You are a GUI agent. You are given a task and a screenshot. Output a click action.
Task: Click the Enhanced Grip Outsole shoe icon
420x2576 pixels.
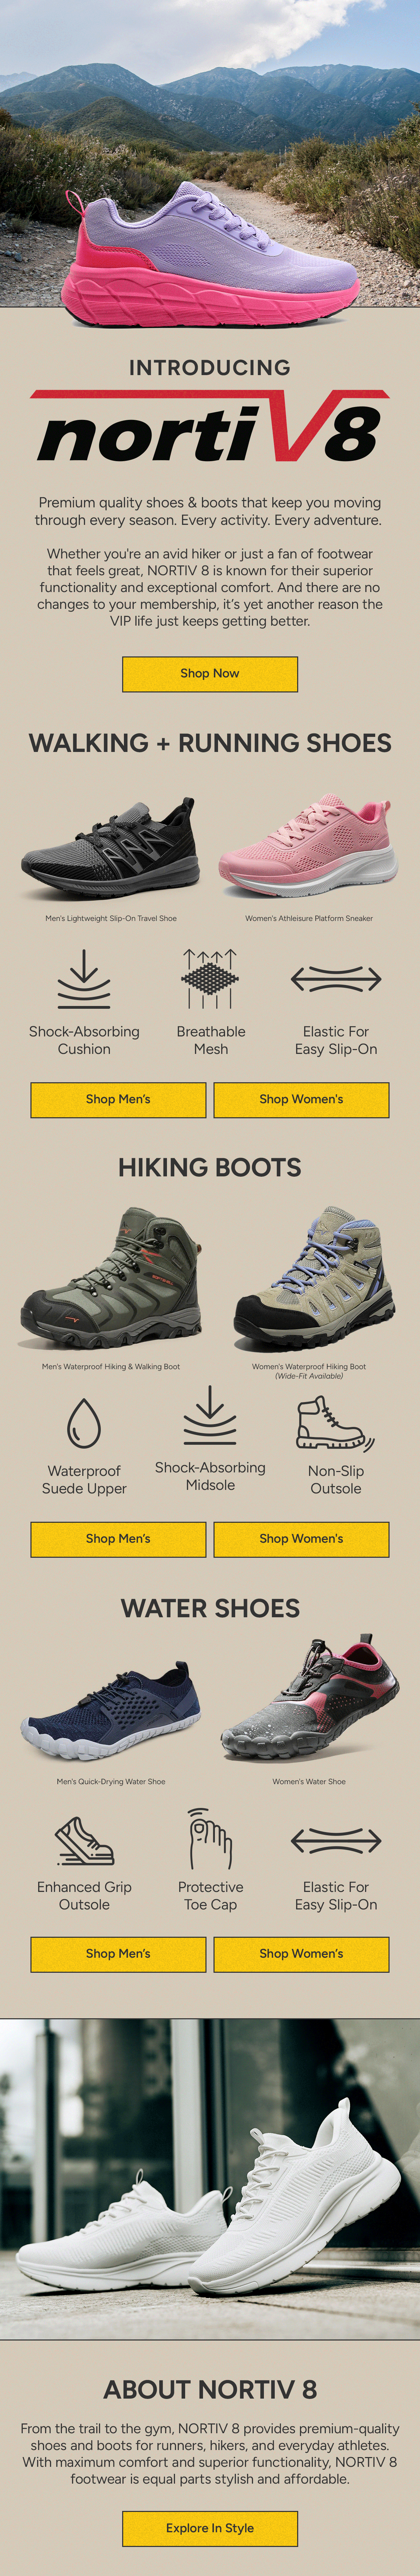pos(84,1841)
